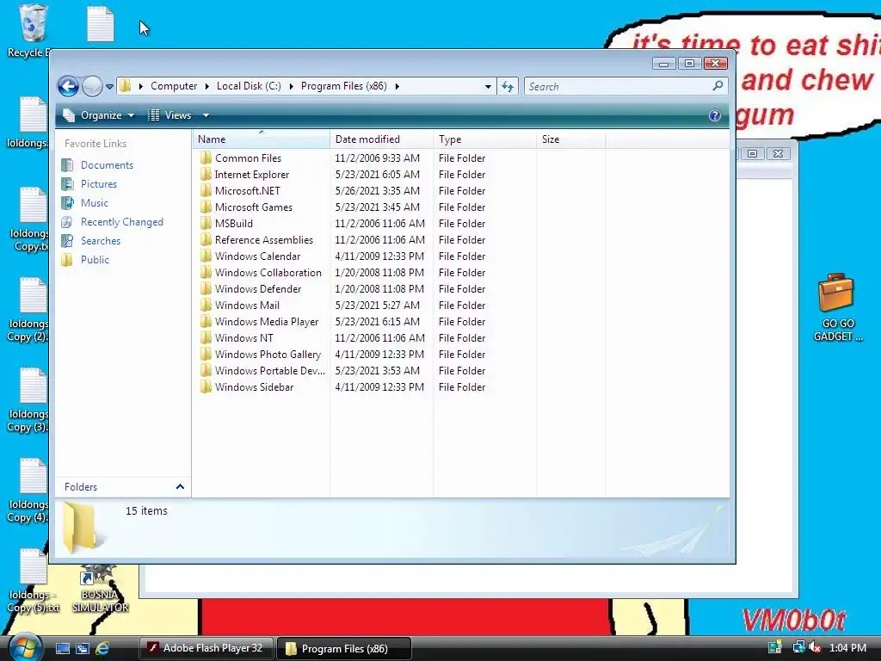The image size is (881, 661).
Task: Select the Microsoft Games folder icon
Action: [206, 207]
